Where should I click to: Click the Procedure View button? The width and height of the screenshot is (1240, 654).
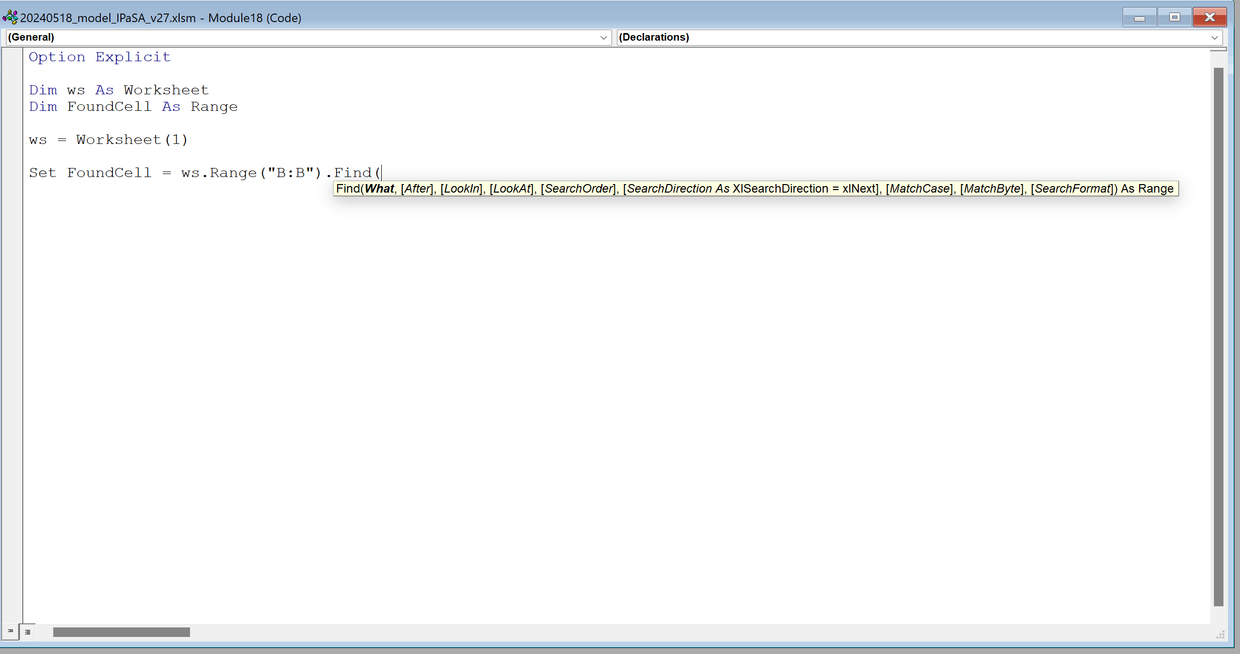coord(10,631)
